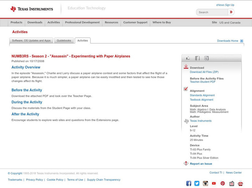The height and width of the screenshot is (188, 252).
Task: Open the Textbook Alignment link
Action: 202,100
